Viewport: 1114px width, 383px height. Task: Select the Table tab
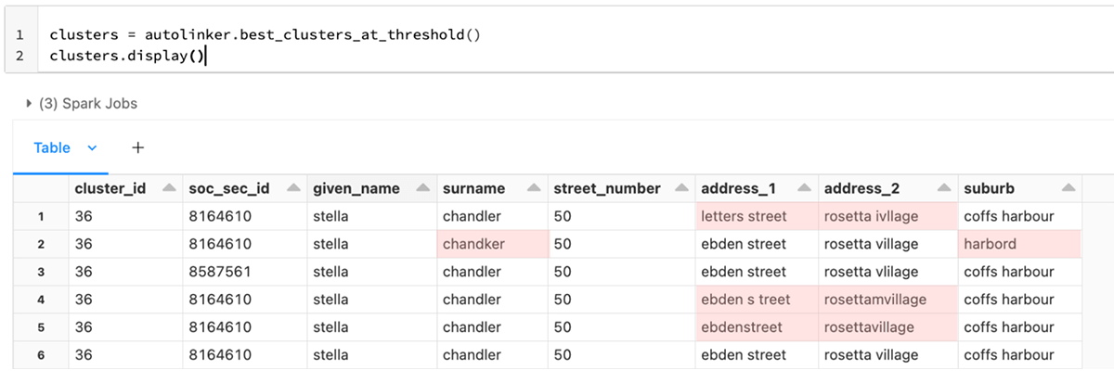(x=52, y=147)
